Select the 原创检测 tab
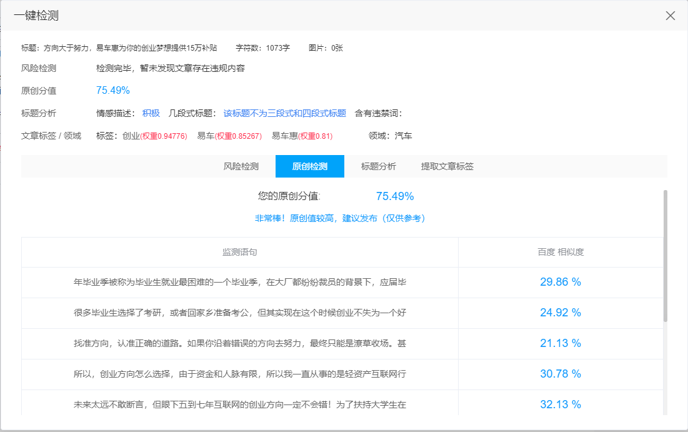688x432 pixels. click(x=310, y=166)
